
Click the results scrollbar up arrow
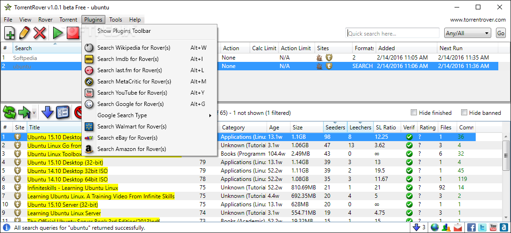506,136
